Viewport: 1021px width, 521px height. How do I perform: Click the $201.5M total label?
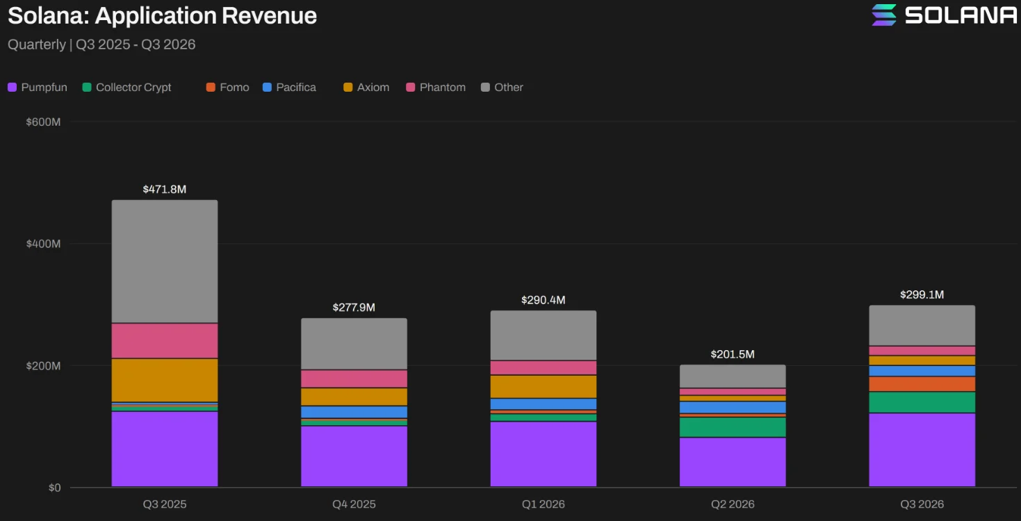[x=733, y=354]
